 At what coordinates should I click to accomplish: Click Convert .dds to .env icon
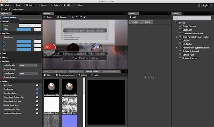(57, 75)
